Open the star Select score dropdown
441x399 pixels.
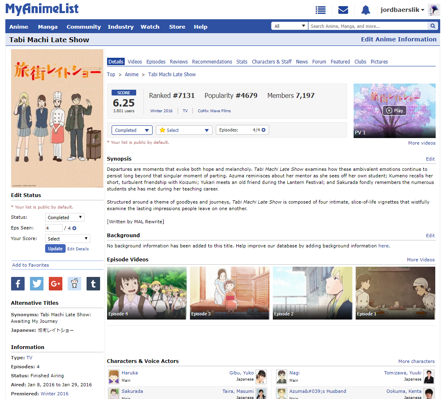(x=184, y=130)
